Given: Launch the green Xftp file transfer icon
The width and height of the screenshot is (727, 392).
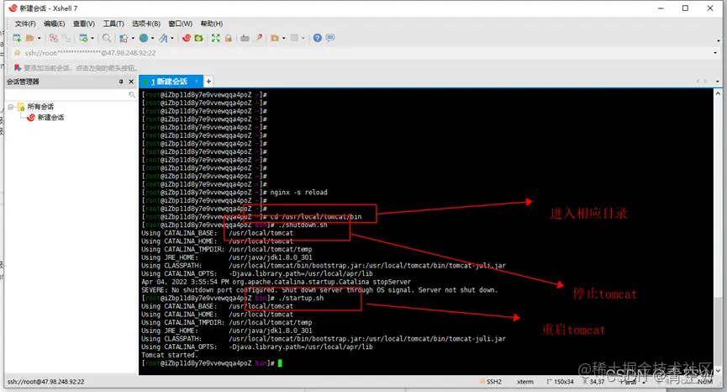Looking at the screenshot, I should click(199, 38).
